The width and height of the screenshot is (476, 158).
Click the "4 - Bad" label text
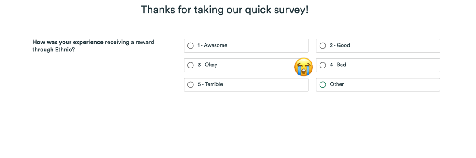[338, 65]
